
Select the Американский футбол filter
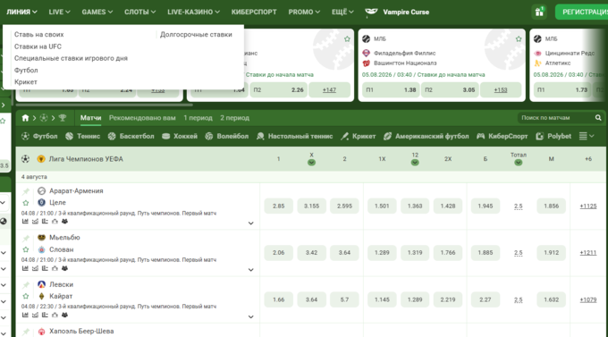(426, 136)
